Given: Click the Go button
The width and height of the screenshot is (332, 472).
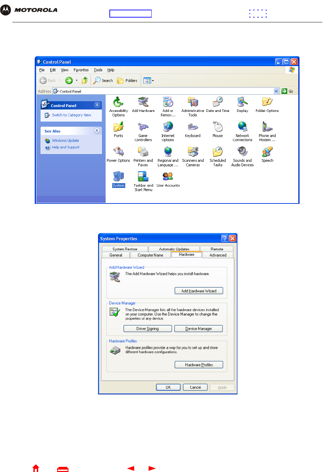Looking at the screenshot, I should pyautogui.click(x=287, y=91).
